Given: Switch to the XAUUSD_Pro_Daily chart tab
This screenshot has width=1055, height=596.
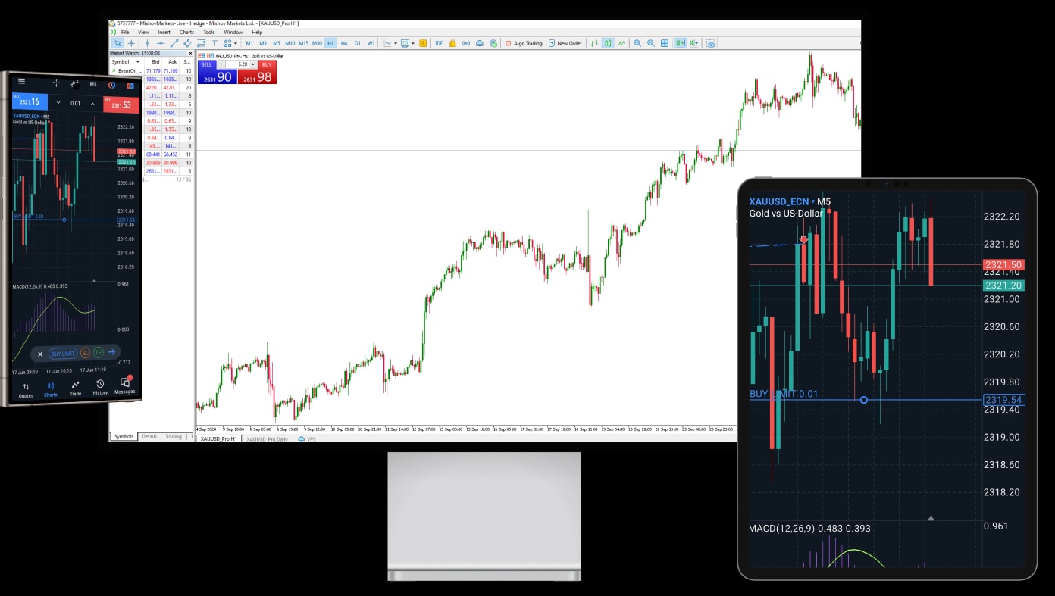Looking at the screenshot, I should click(267, 439).
